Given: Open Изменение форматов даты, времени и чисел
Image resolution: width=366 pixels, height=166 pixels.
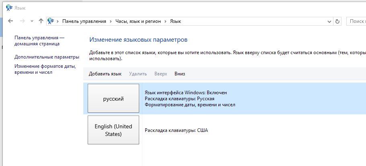Looking at the screenshot, I should coord(45,69).
